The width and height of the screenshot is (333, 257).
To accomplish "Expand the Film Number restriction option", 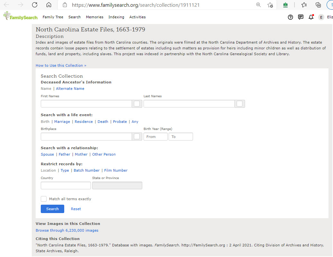I will [116, 170].
